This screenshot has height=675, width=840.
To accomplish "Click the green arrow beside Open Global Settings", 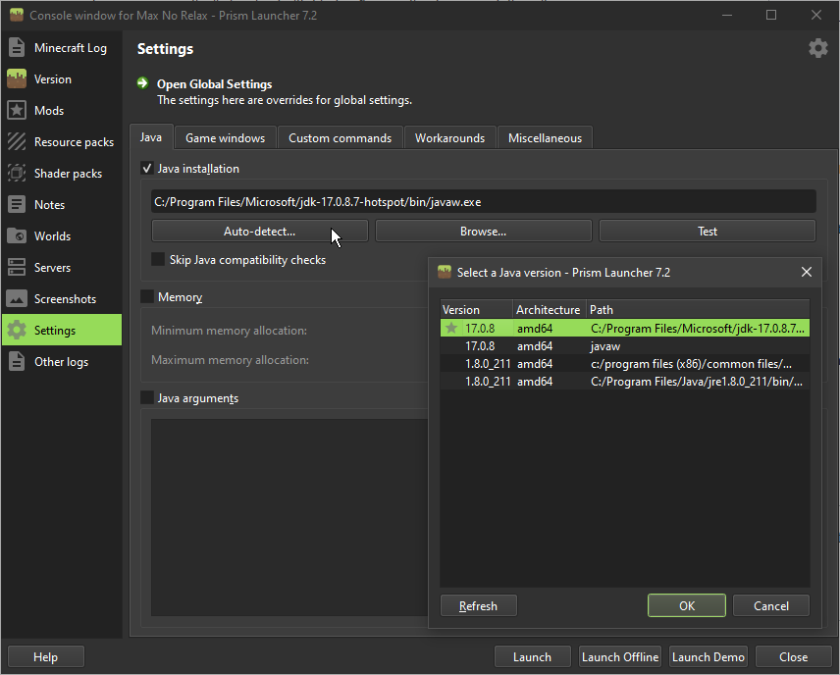I will (143, 83).
